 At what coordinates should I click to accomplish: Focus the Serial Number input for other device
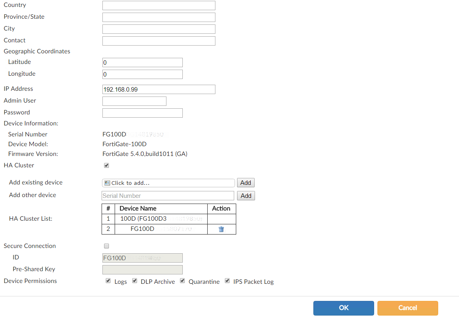point(168,196)
